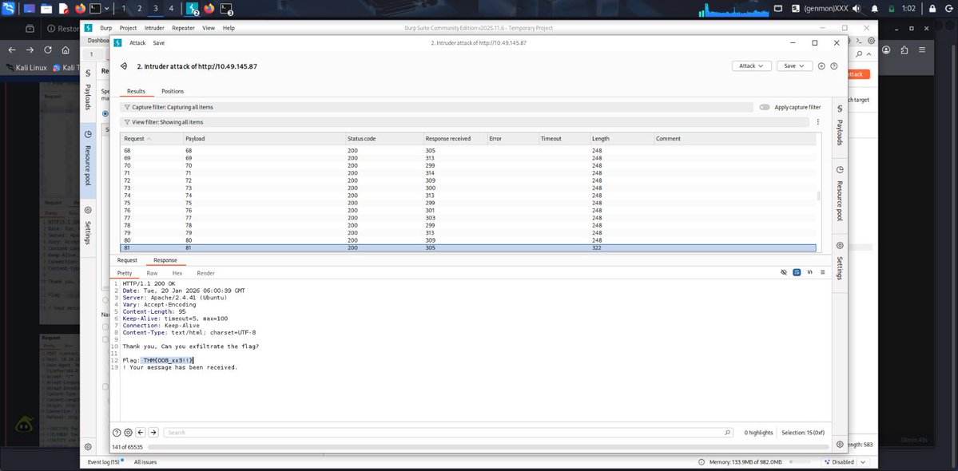Viewport: 958px width, 471px height.
Task: Sort by the Length column header
Action: click(622, 138)
